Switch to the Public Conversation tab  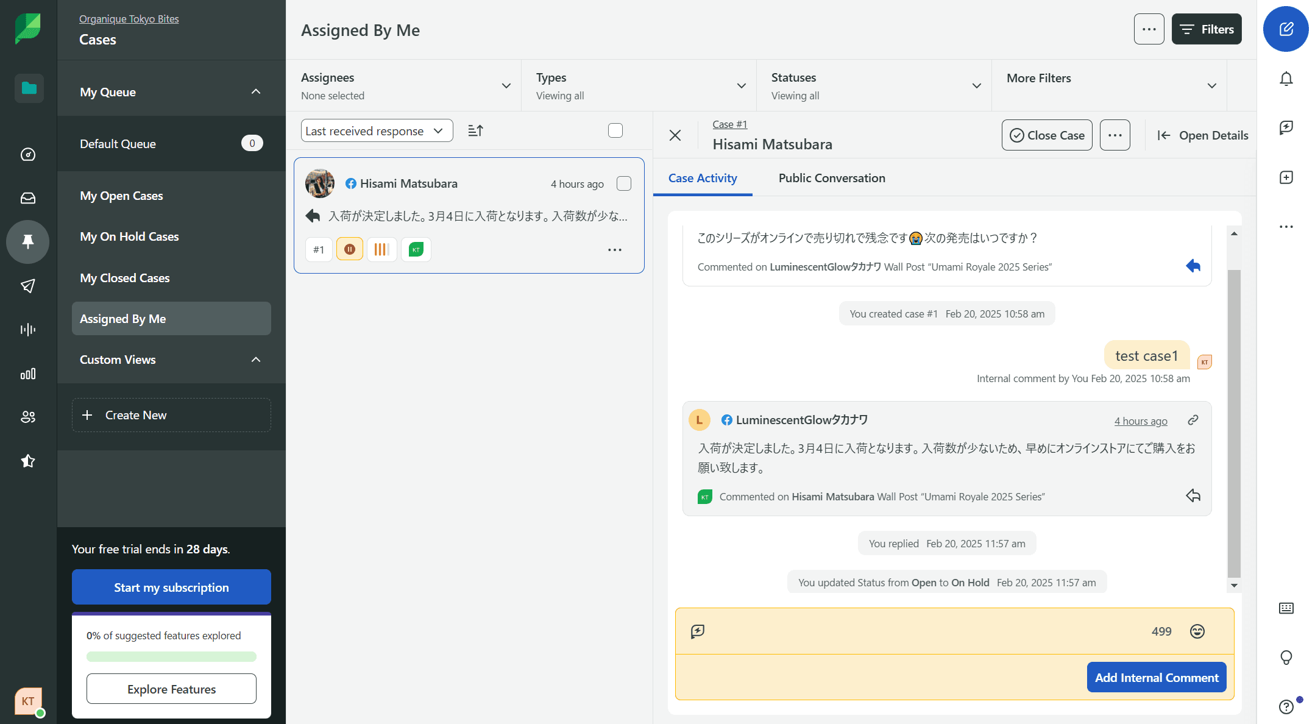(831, 178)
